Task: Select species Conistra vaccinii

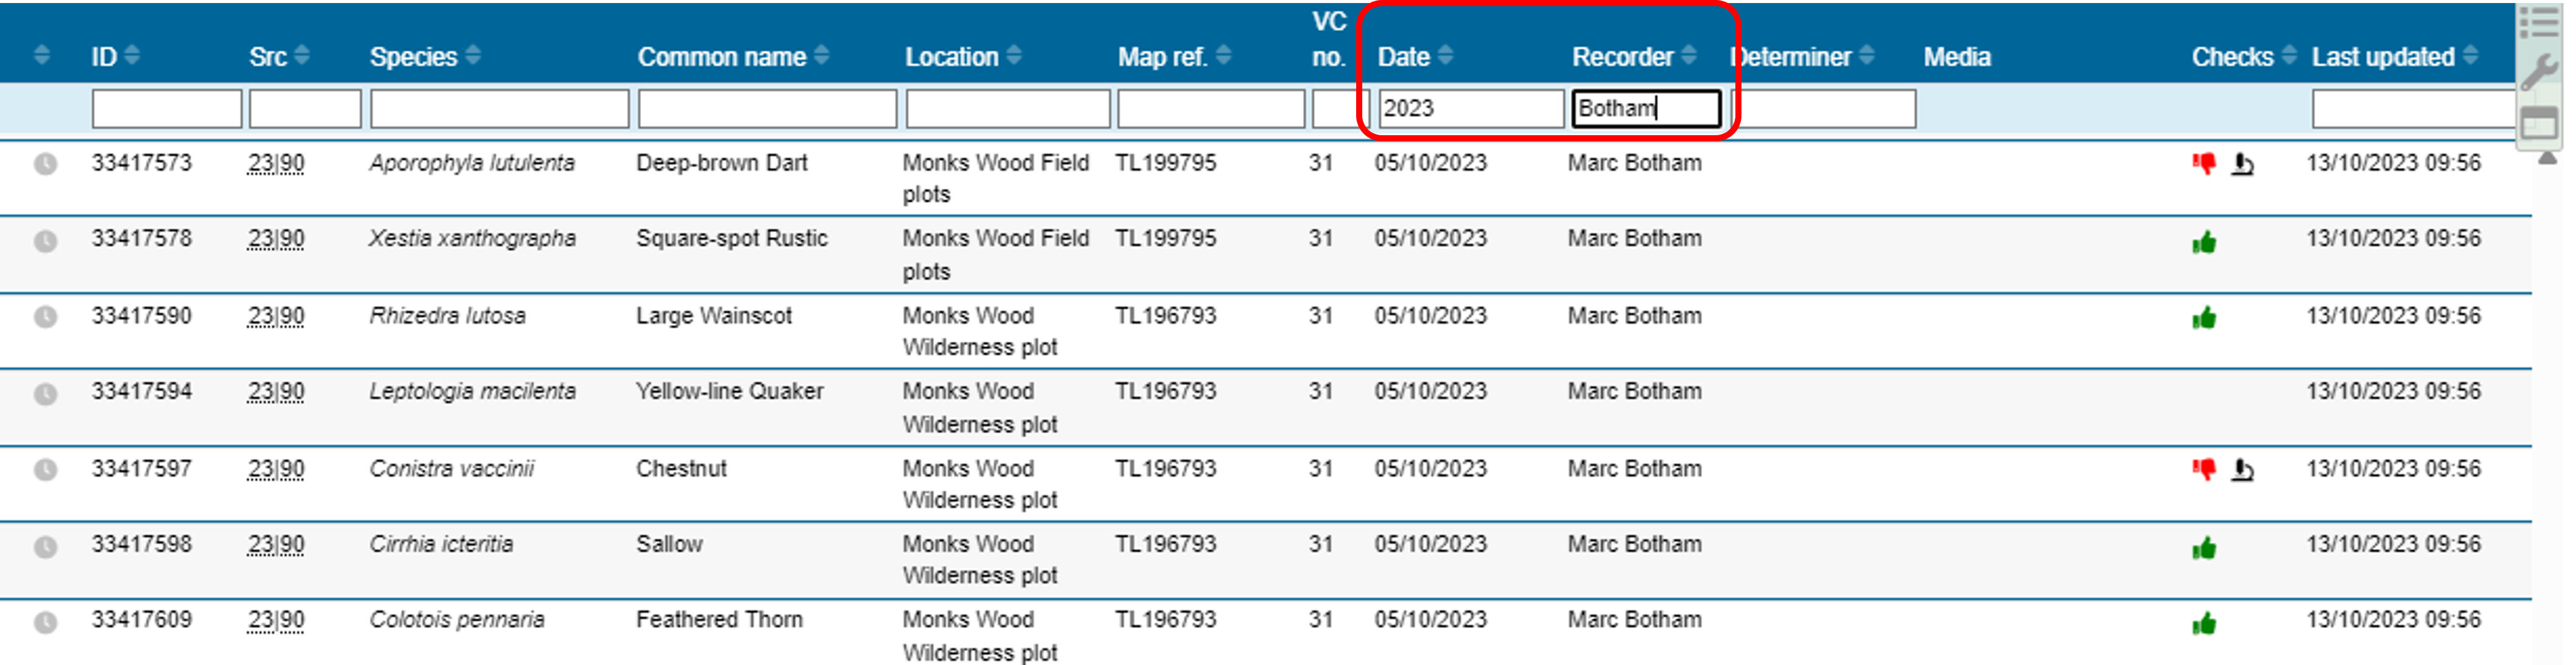Action: [x=451, y=469]
